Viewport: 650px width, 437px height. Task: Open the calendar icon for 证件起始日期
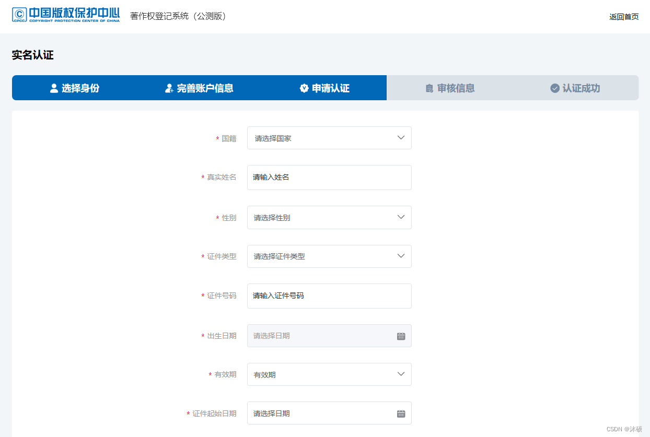tap(401, 413)
